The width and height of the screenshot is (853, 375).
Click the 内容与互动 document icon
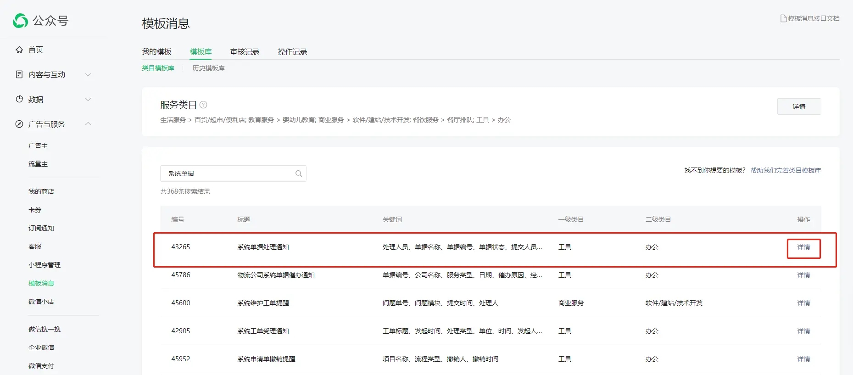tap(19, 74)
